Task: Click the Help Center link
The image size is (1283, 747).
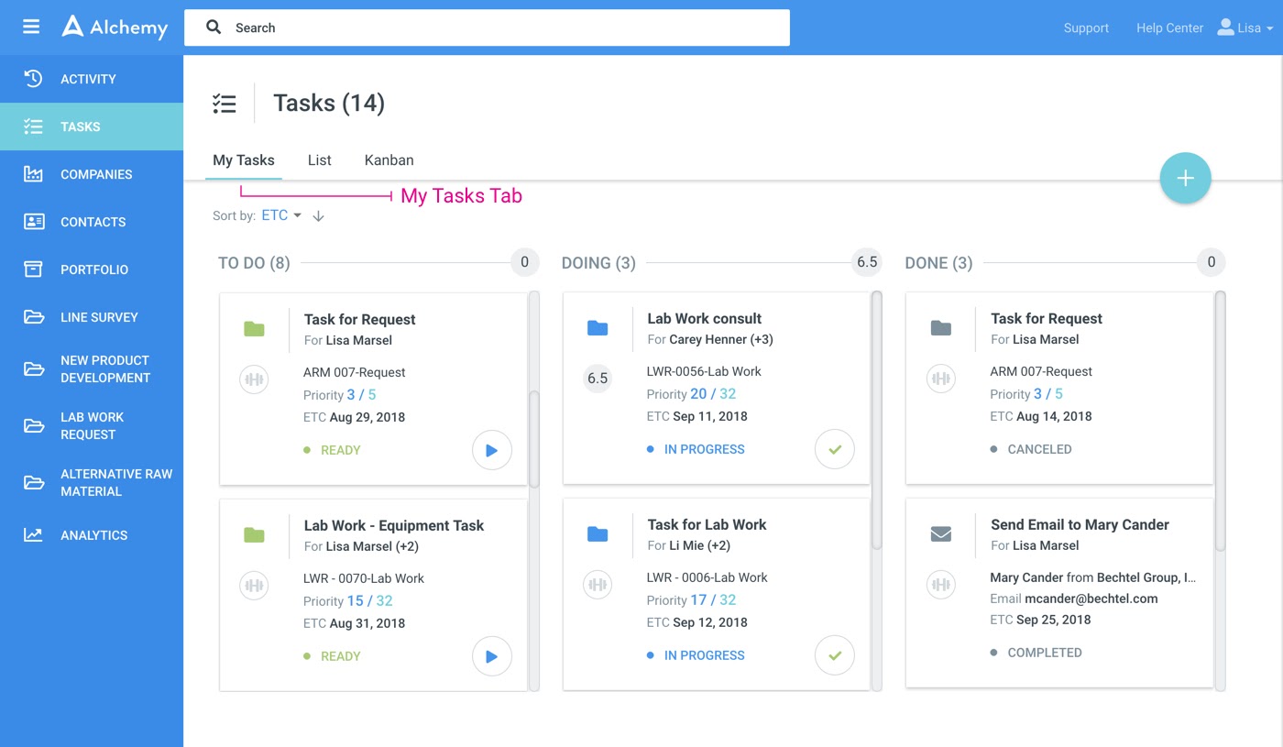Action: tap(1170, 27)
